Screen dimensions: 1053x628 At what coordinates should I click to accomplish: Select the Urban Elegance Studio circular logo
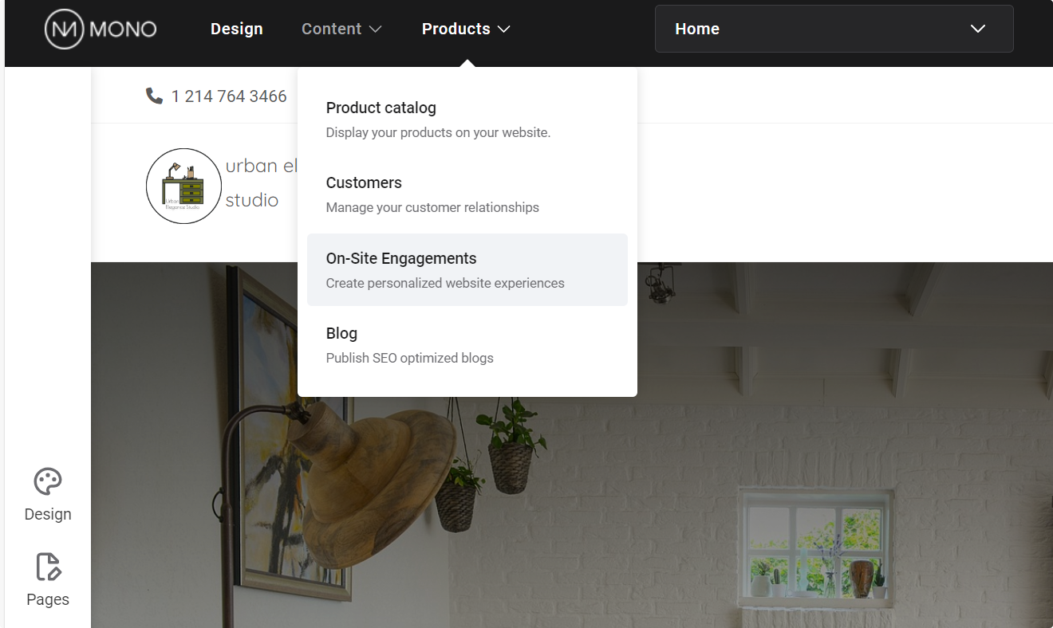pyautogui.click(x=183, y=186)
